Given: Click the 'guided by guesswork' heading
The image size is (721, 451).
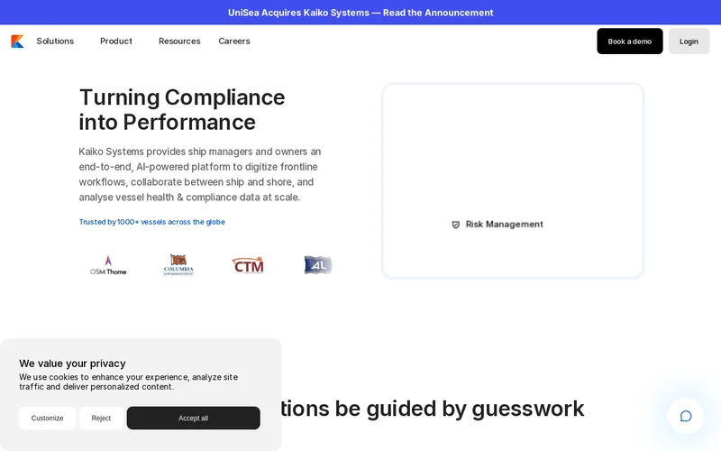Looking at the screenshot, I should (x=433, y=409).
